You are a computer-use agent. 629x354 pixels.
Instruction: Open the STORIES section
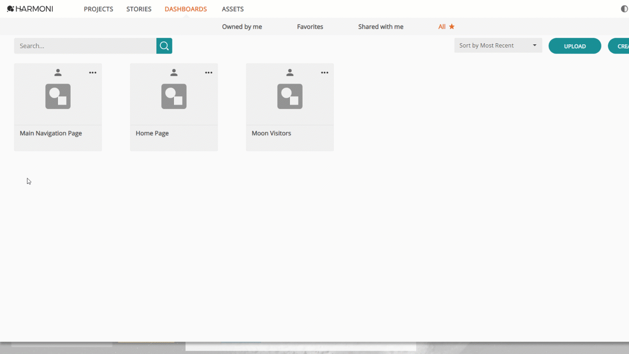tap(139, 9)
